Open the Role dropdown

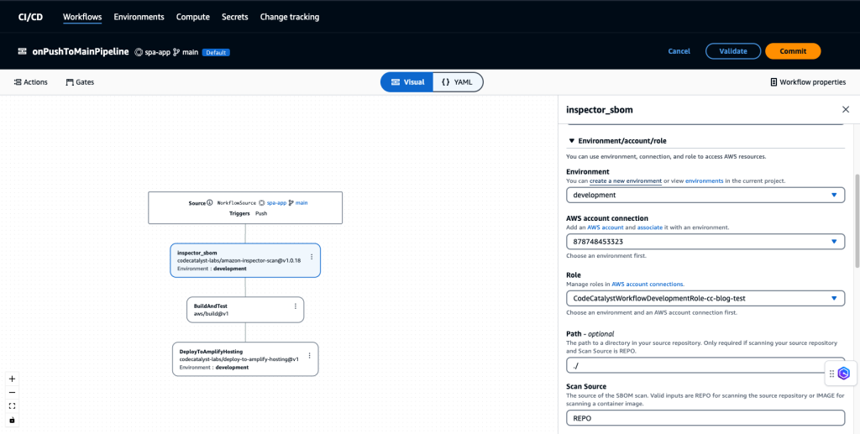tap(705, 299)
